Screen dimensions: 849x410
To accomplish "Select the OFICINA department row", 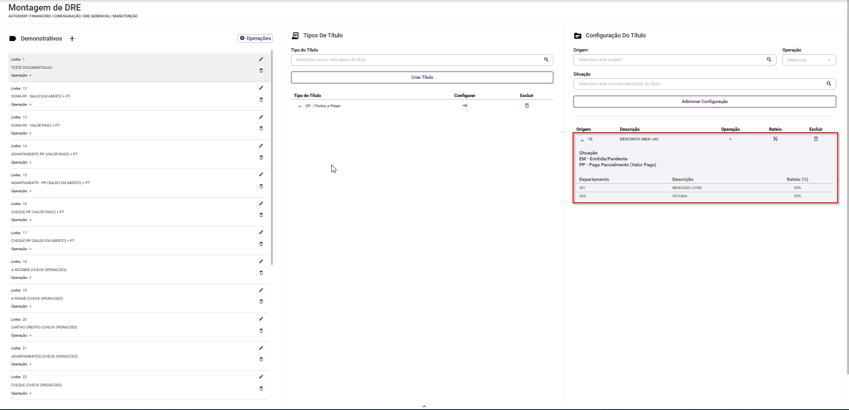I will [704, 196].
